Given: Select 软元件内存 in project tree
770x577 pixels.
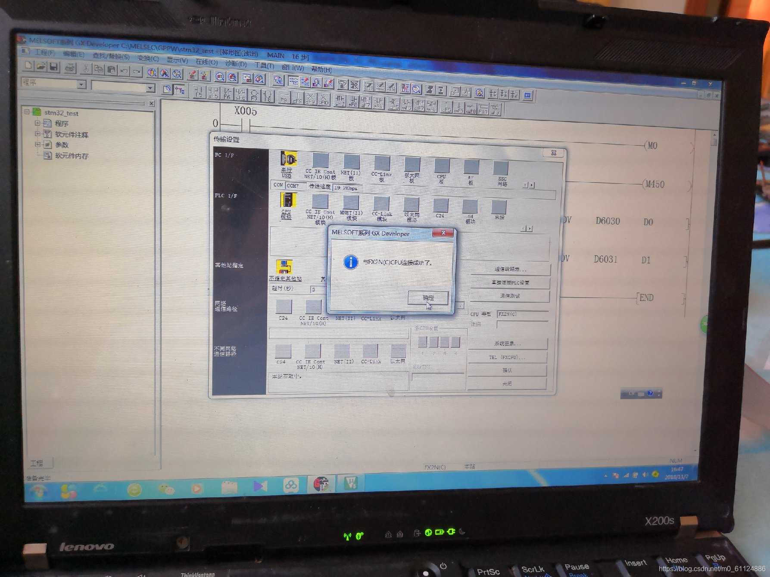Looking at the screenshot, I should click(x=71, y=156).
